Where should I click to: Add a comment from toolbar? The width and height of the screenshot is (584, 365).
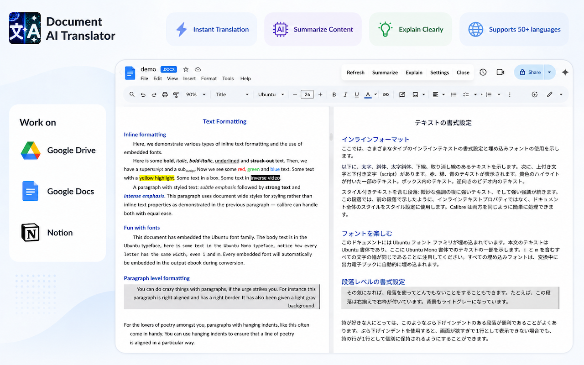[402, 94]
